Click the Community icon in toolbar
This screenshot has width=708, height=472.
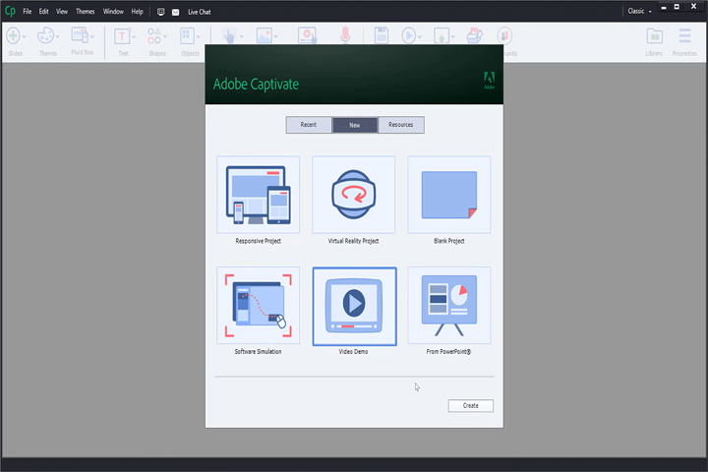coord(504,35)
